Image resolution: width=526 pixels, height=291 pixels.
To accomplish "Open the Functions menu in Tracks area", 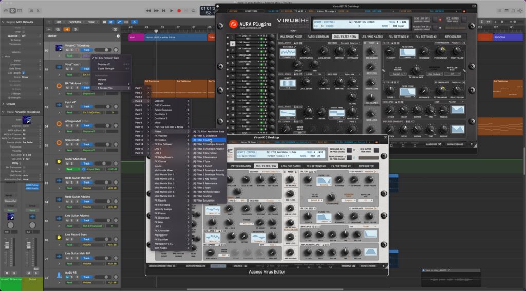I will (x=76, y=22).
